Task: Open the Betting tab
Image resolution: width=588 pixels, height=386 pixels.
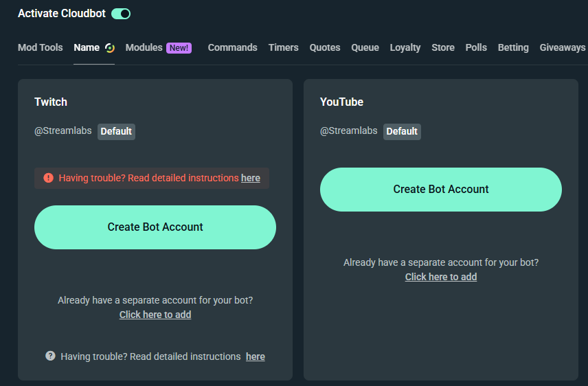Action: point(513,47)
